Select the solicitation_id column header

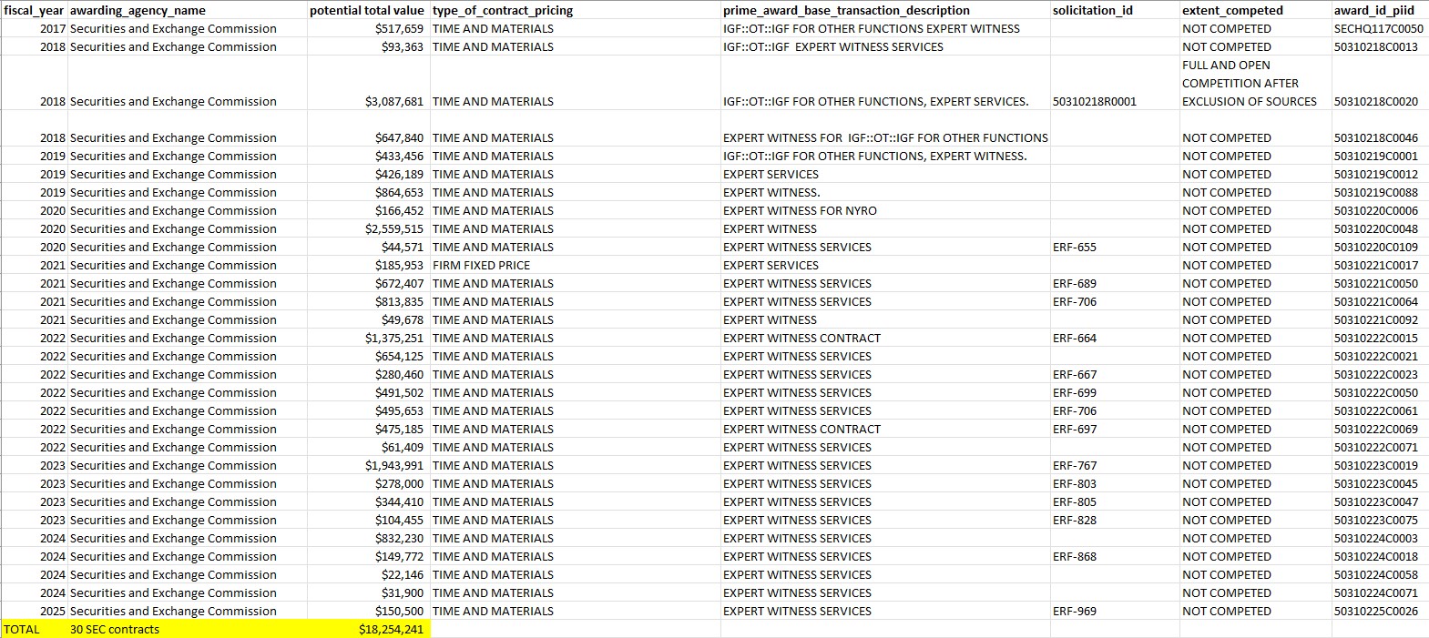[1115, 10]
